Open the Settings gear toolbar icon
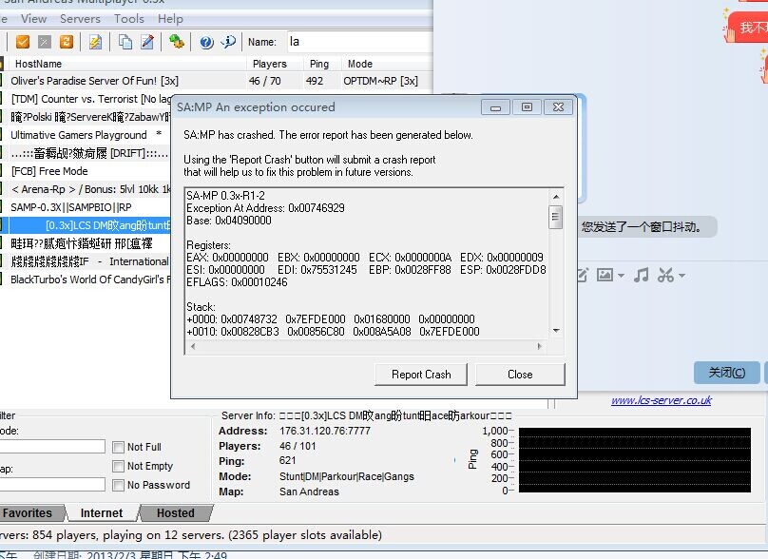The image size is (768, 559). click(x=177, y=42)
